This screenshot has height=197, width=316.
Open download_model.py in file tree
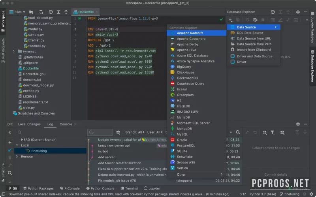[x=38, y=85]
